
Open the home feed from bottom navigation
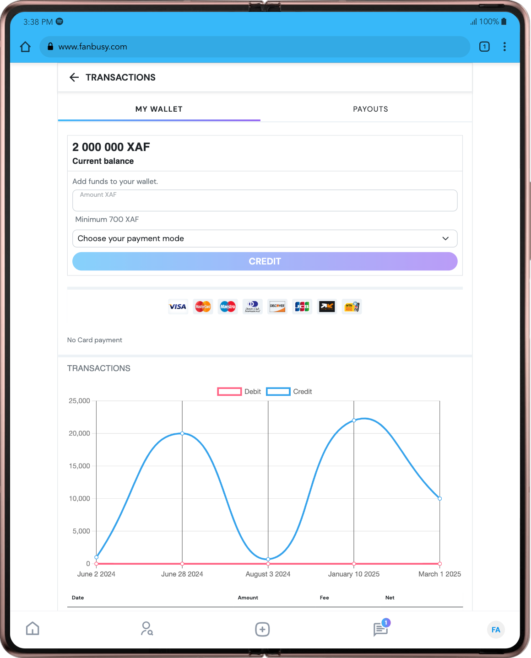click(x=33, y=629)
